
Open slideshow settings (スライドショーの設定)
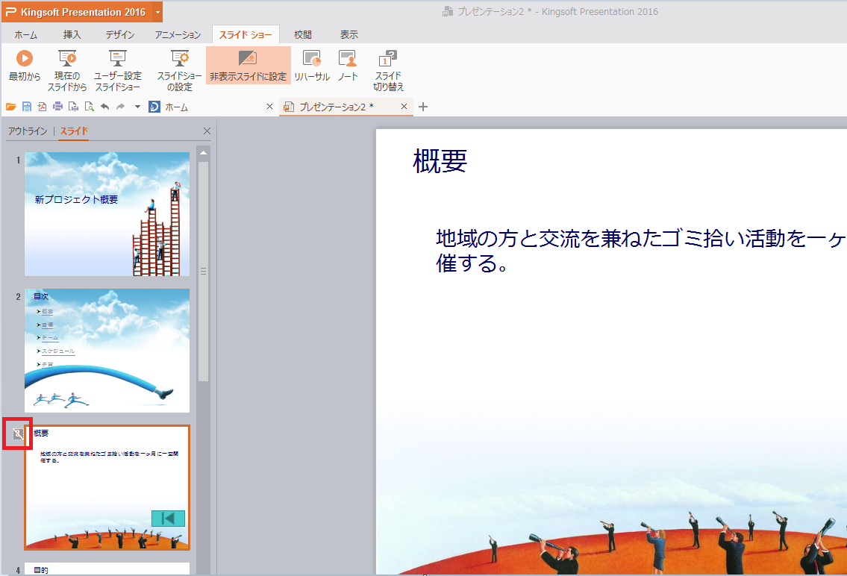pyautogui.click(x=179, y=71)
